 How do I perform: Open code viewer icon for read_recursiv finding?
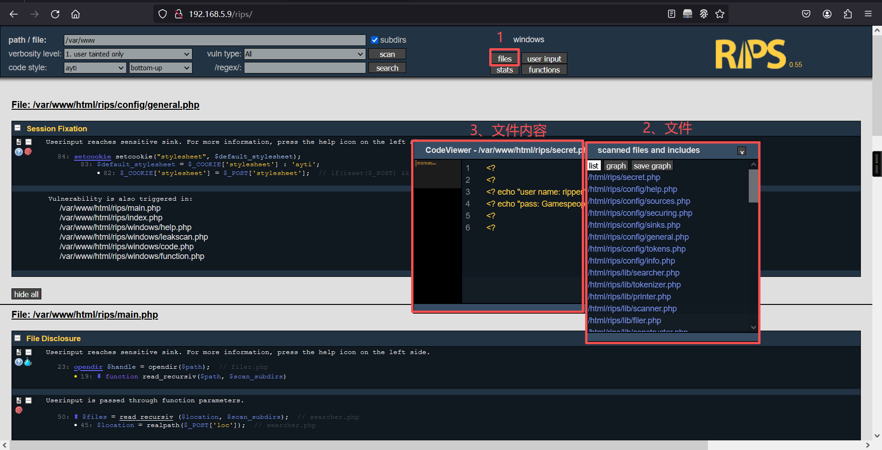point(19,400)
